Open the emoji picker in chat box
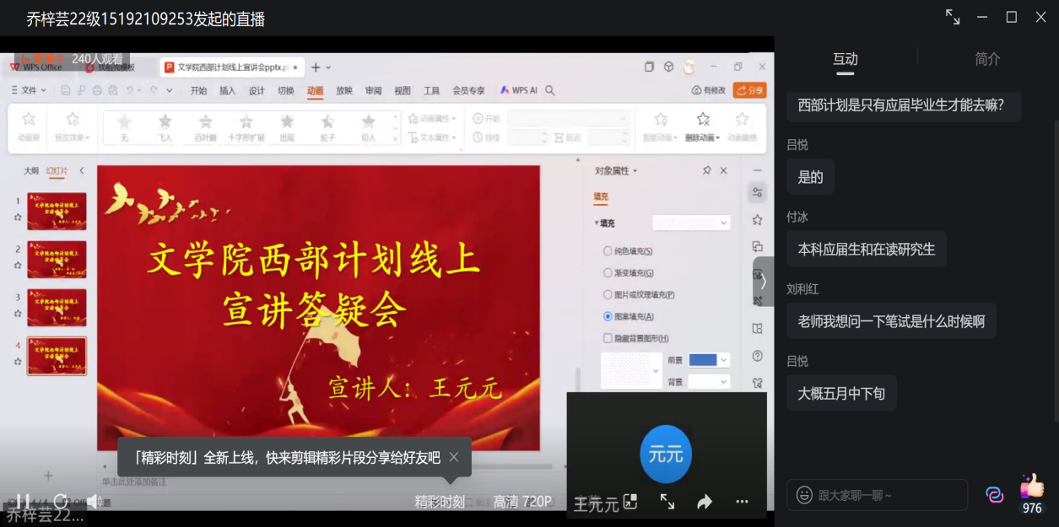1059x527 pixels. (x=804, y=495)
